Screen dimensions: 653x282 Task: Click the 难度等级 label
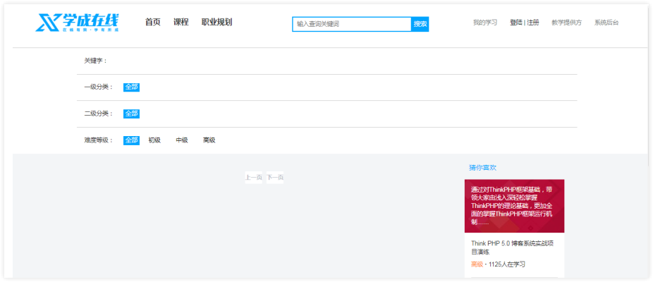coord(98,140)
